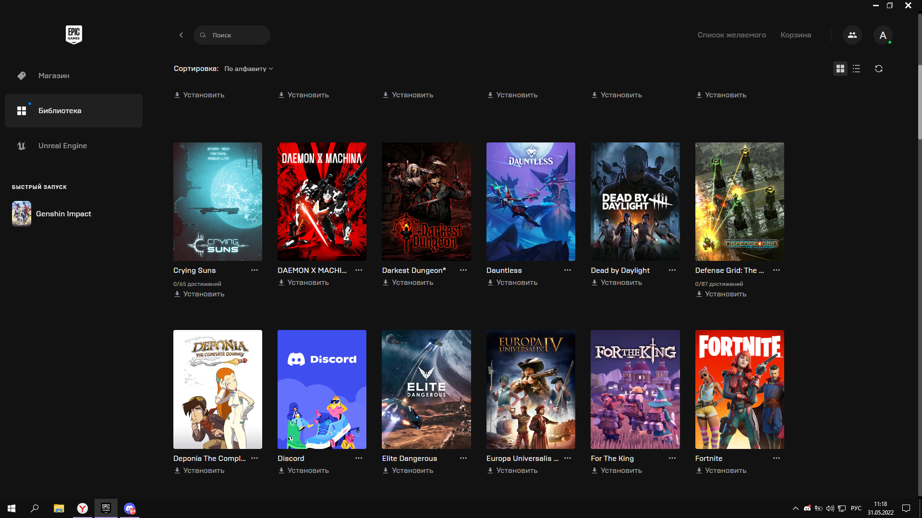Open Список желаемого wishlist
The image size is (922, 518).
(731, 35)
